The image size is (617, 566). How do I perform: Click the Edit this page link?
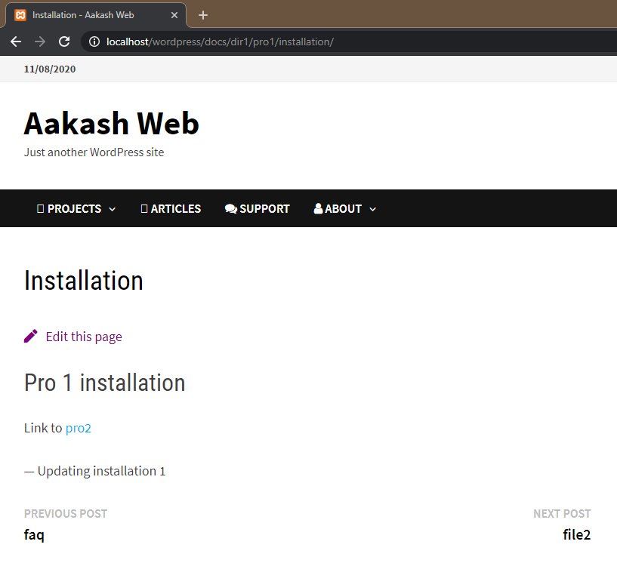point(84,337)
